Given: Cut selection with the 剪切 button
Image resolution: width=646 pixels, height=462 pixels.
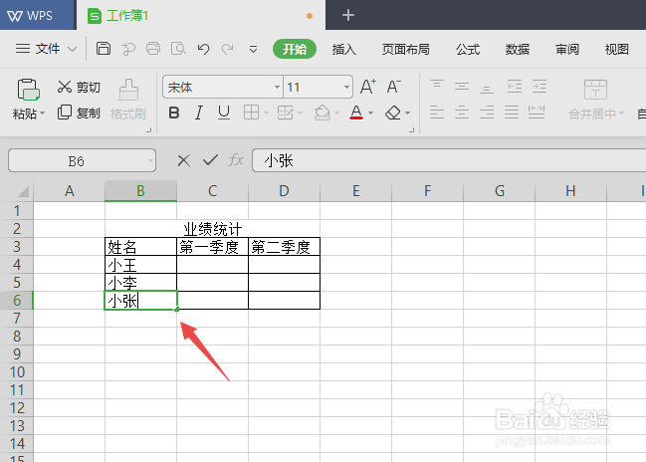Looking at the screenshot, I should (x=79, y=87).
